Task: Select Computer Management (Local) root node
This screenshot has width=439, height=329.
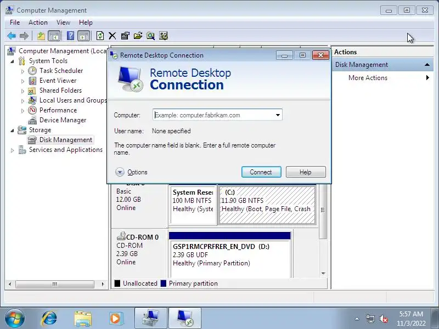Action: [62, 51]
